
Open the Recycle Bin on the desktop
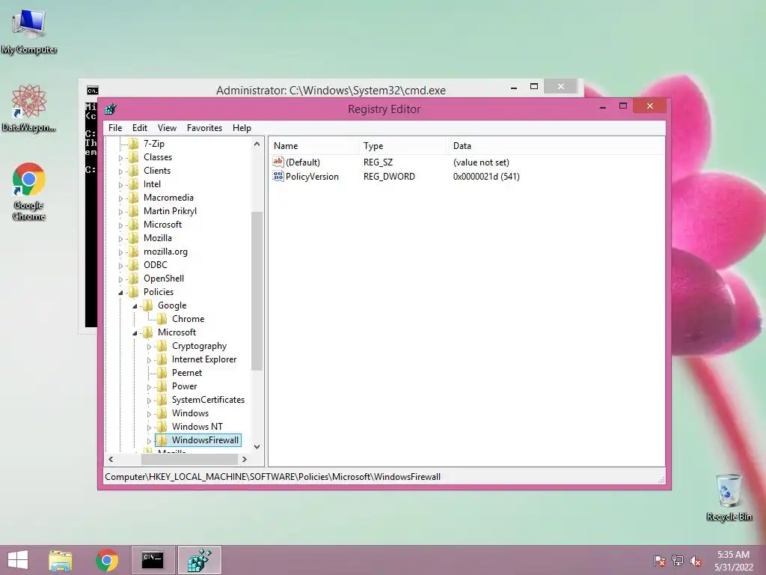pos(729,497)
